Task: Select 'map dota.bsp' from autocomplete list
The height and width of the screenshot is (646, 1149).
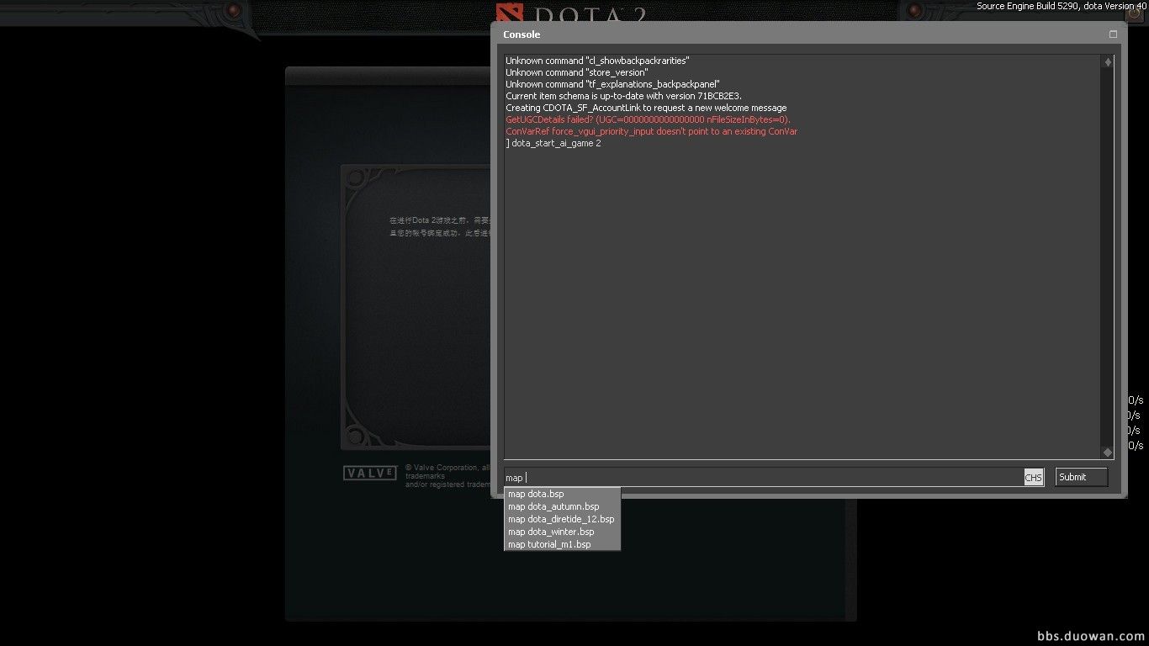Action: 536,495
